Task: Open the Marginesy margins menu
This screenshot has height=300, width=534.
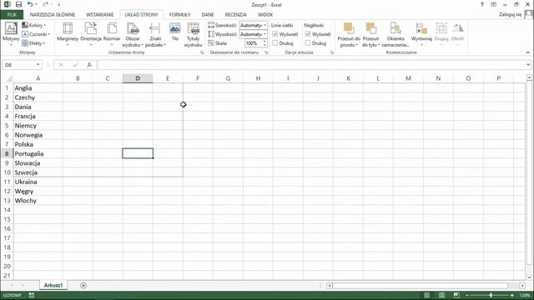Action: point(68,35)
